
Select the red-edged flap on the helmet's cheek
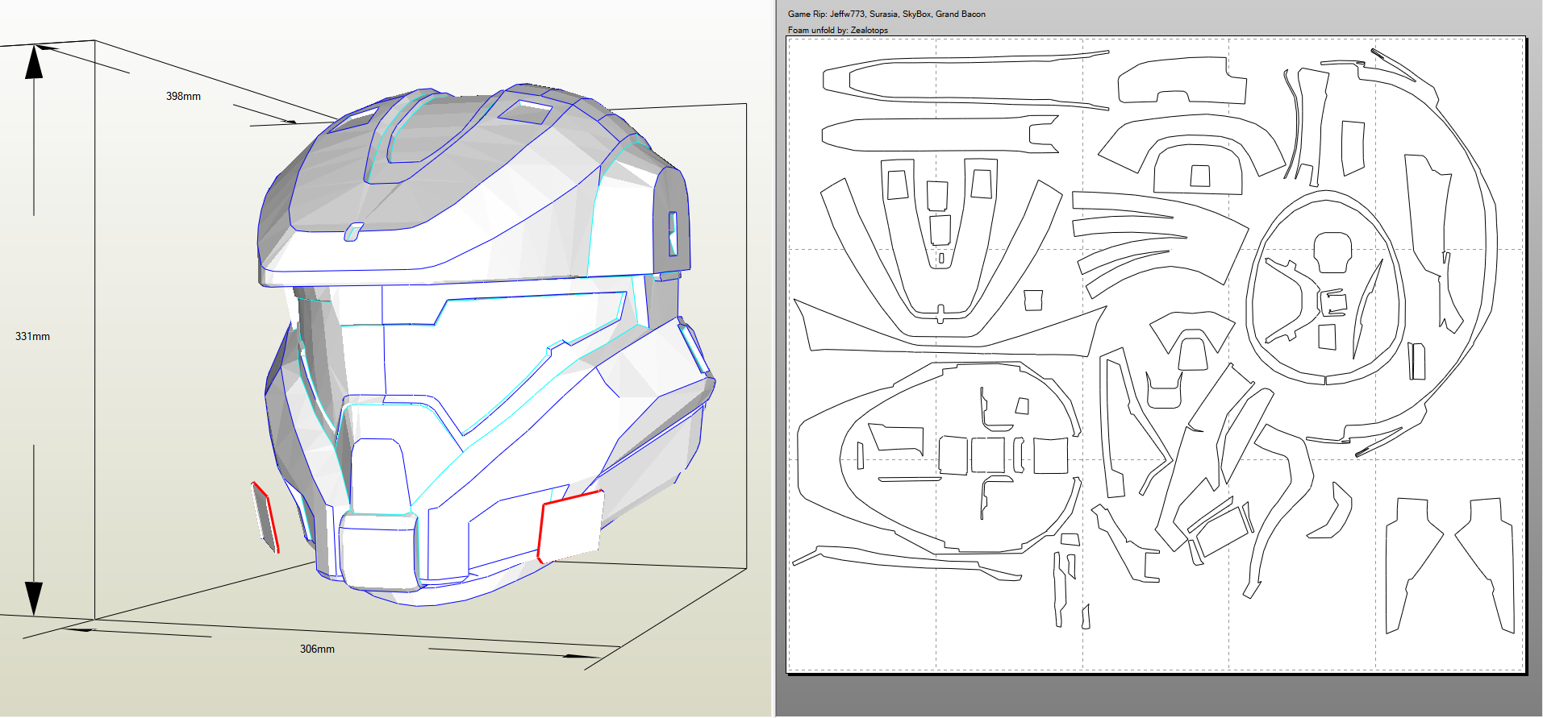coord(570,526)
